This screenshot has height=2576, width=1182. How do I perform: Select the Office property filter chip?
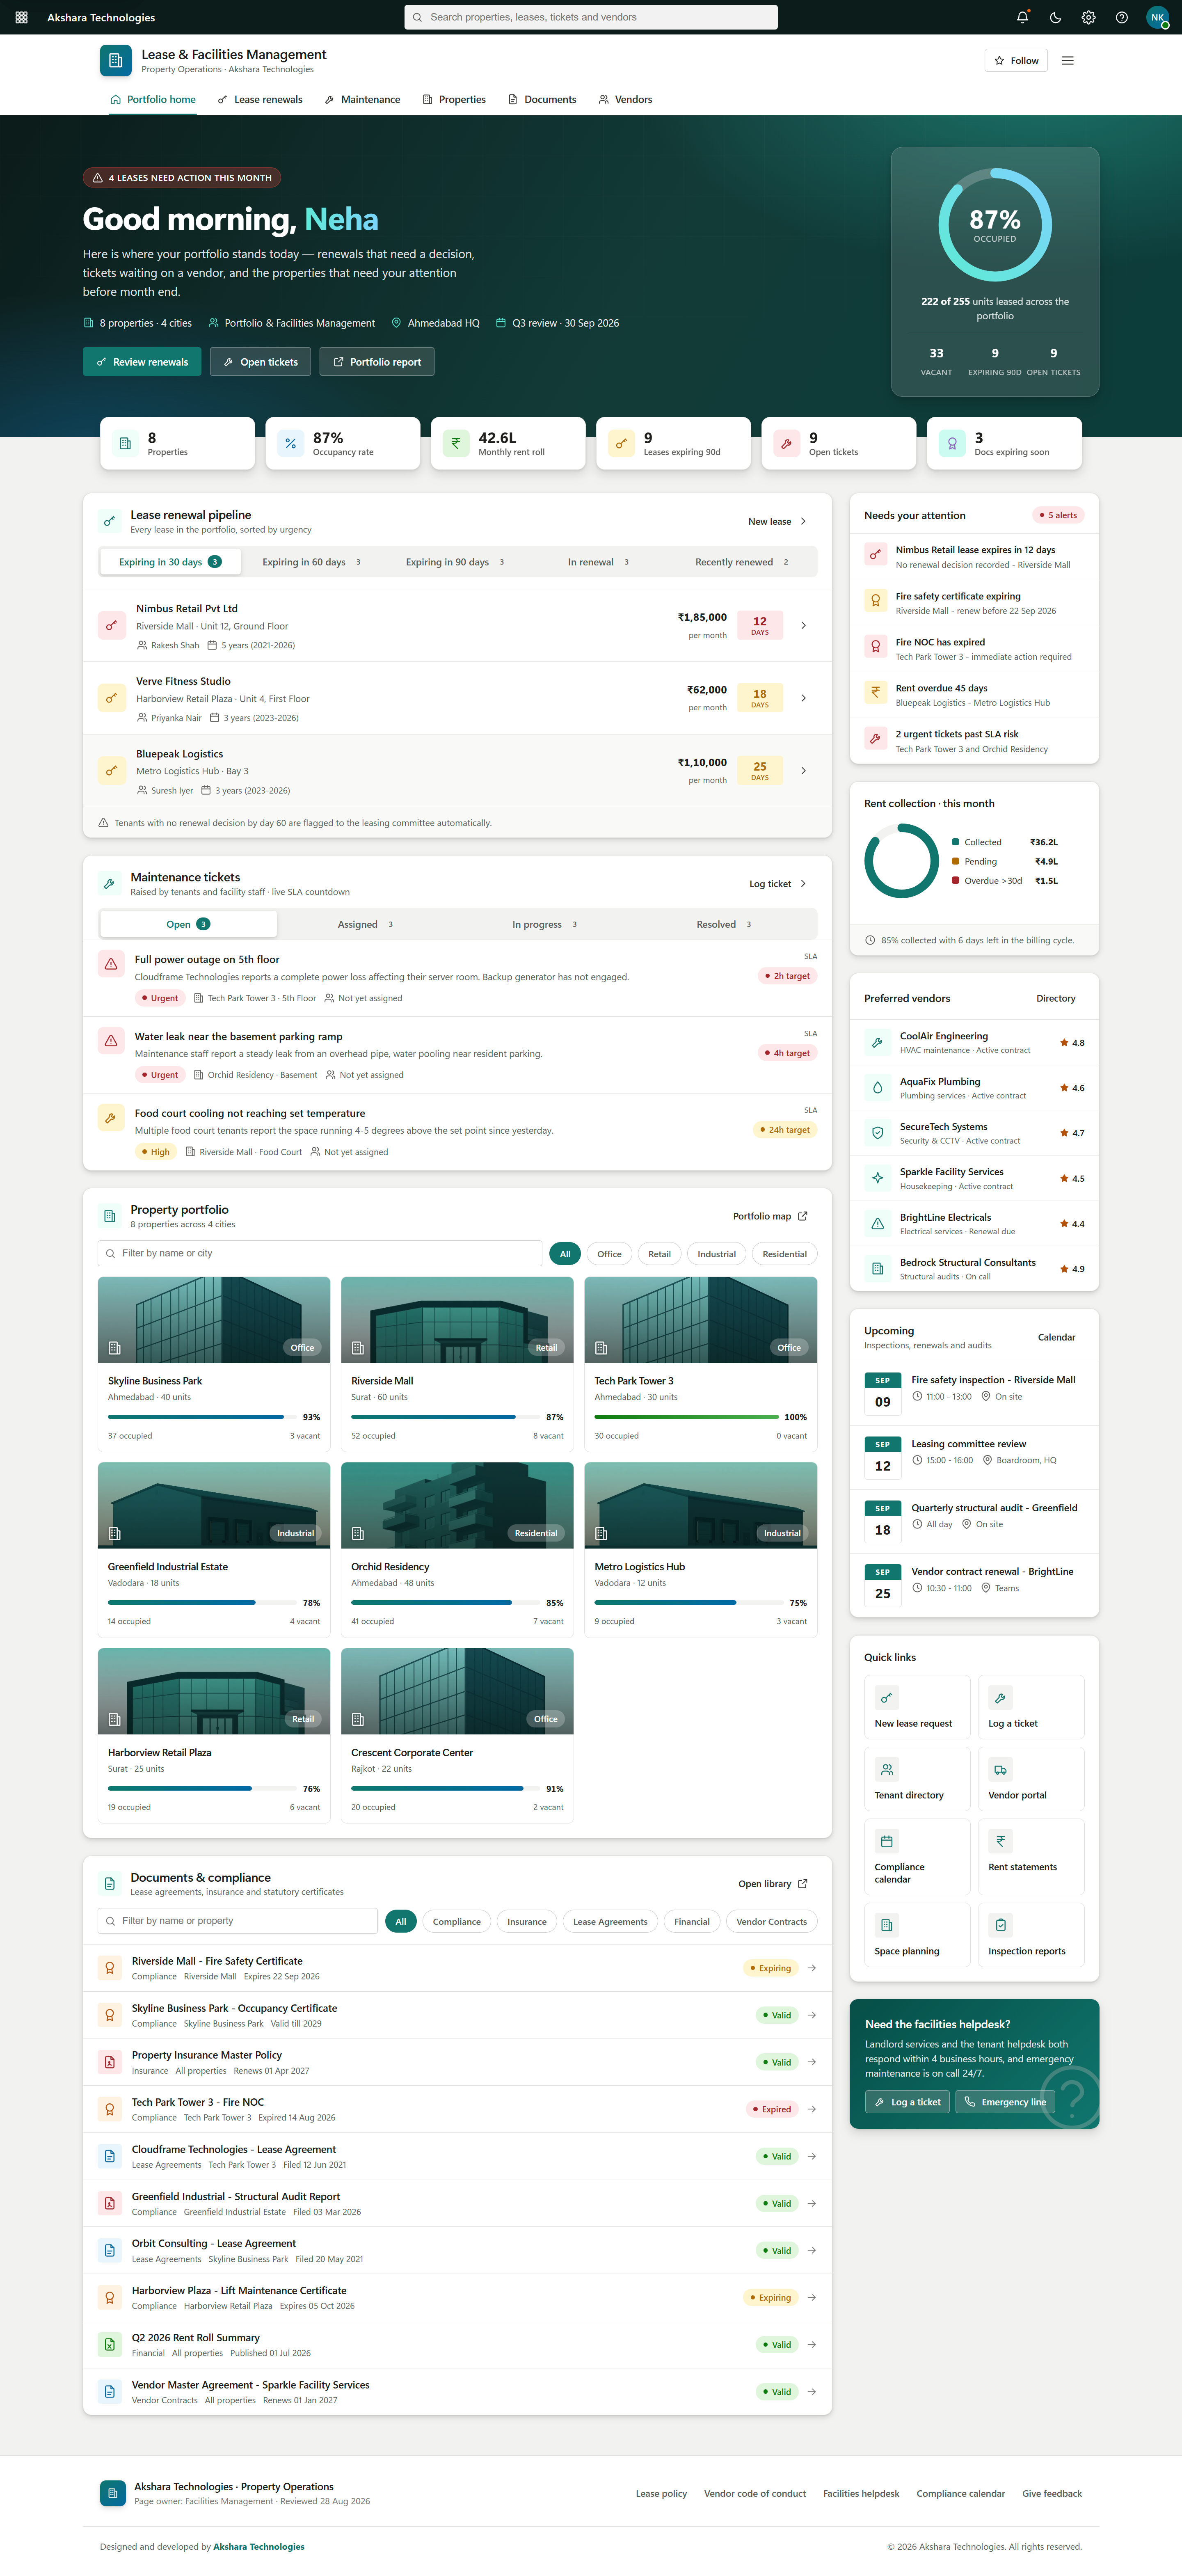pyautogui.click(x=609, y=1254)
